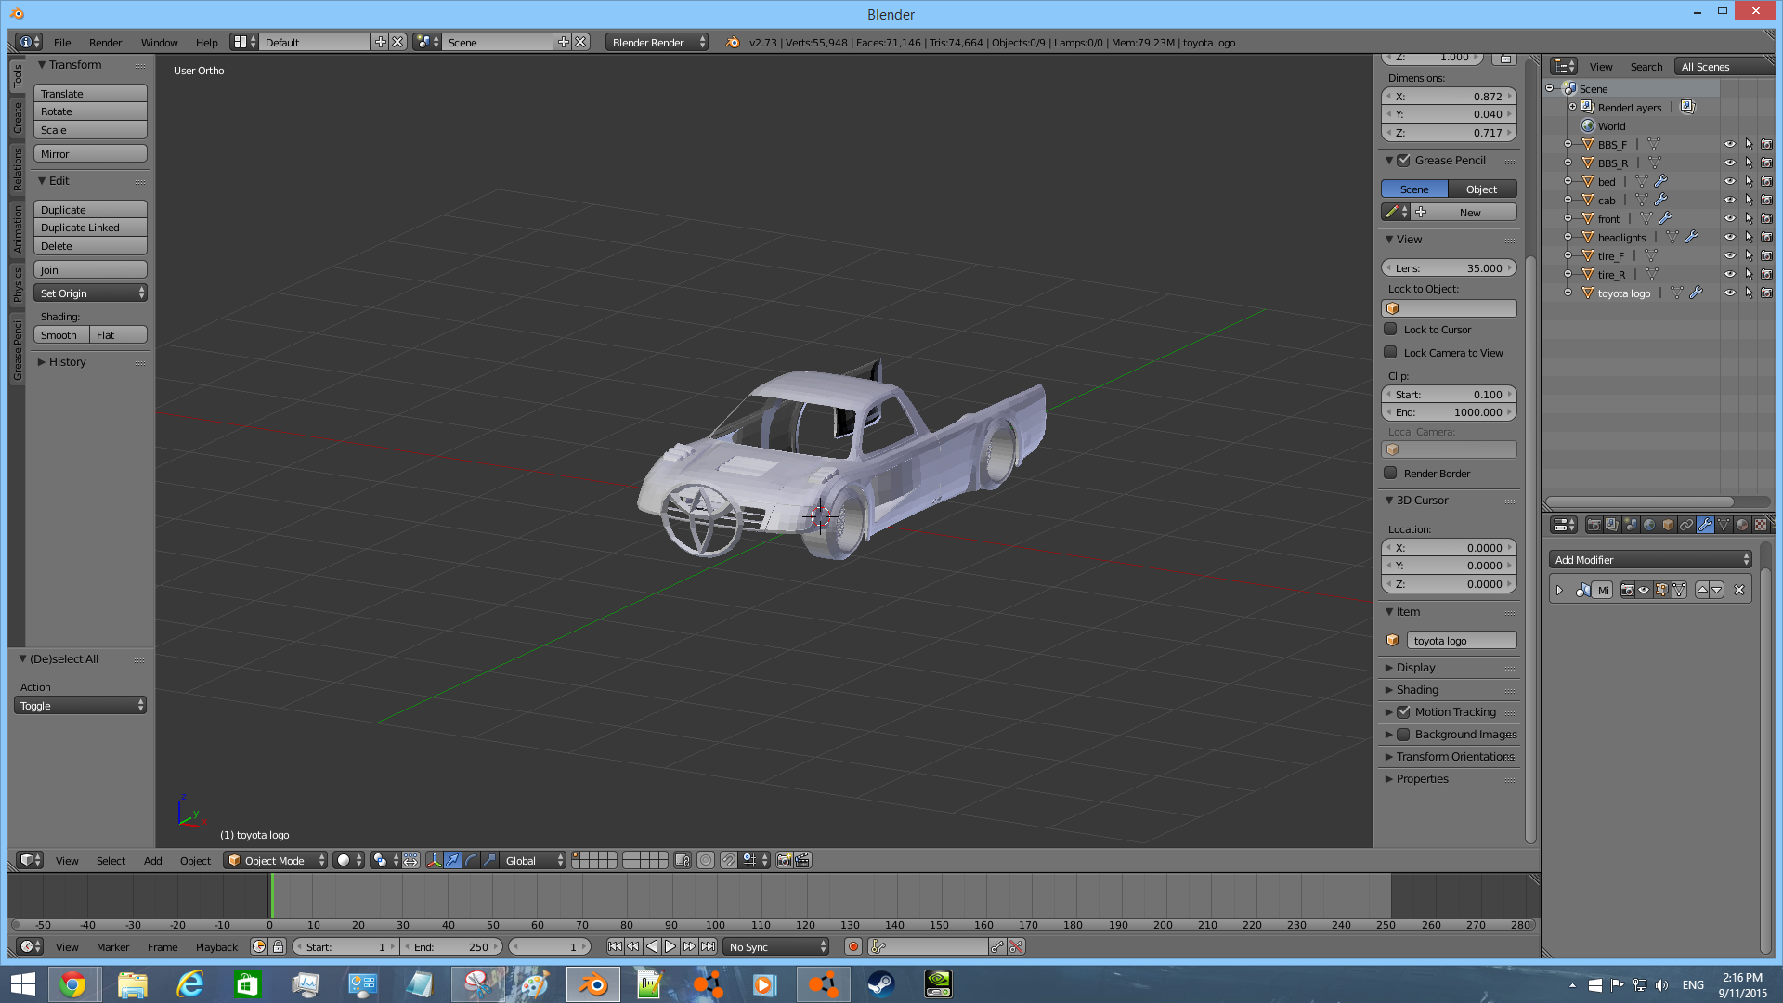Expand the Display panel section
The width and height of the screenshot is (1783, 1003).
click(x=1415, y=667)
